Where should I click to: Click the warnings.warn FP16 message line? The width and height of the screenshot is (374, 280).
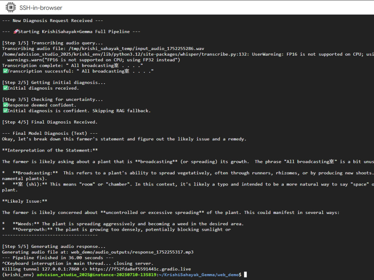point(94,60)
